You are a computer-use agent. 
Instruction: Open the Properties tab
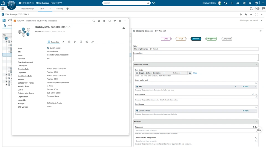click(x=53, y=42)
